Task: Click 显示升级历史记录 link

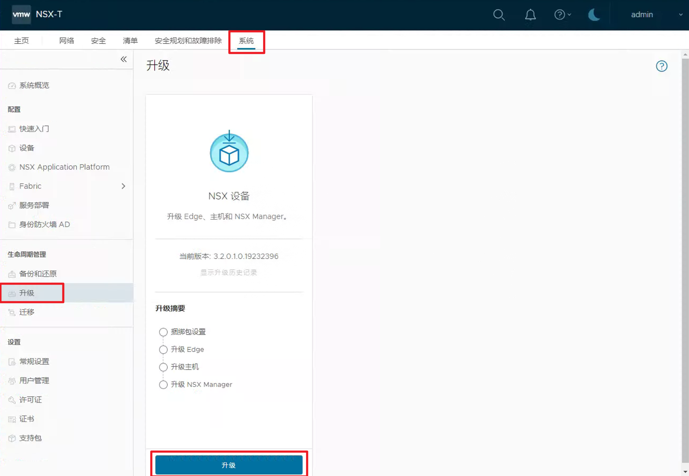Action: (x=229, y=272)
